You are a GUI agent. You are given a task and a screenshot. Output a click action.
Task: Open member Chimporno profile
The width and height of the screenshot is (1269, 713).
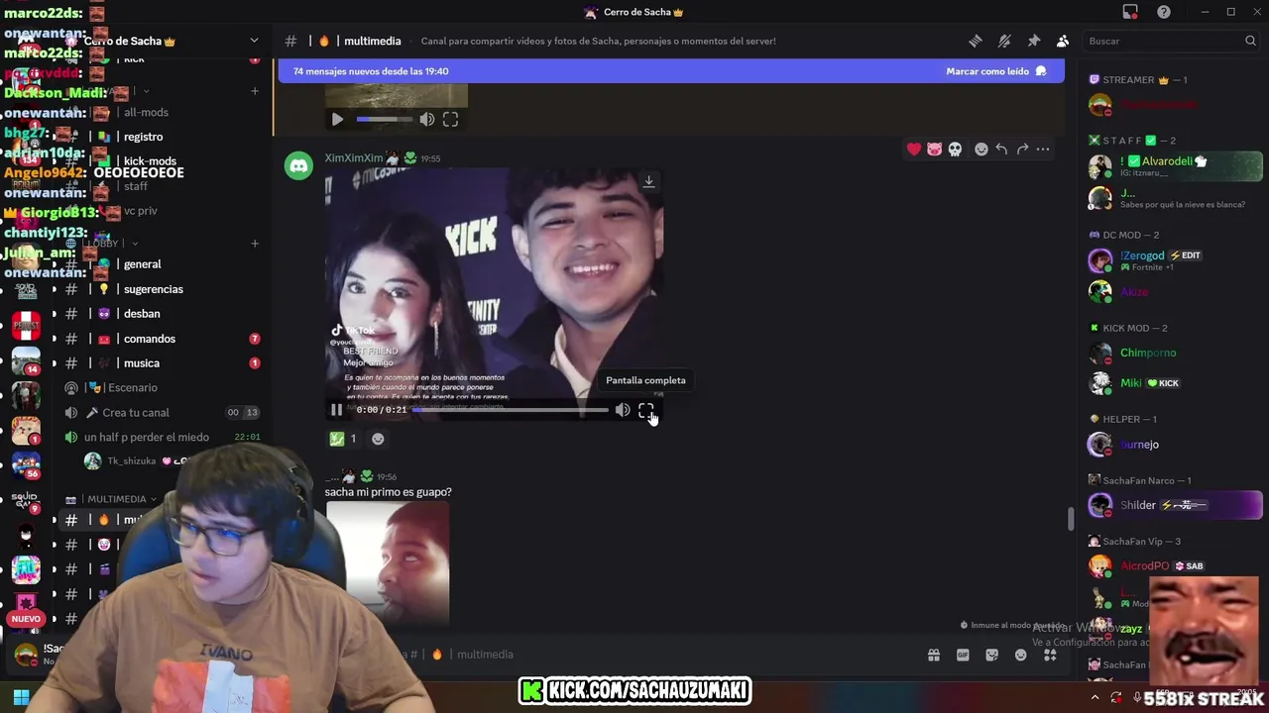click(x=1173, y=354)
